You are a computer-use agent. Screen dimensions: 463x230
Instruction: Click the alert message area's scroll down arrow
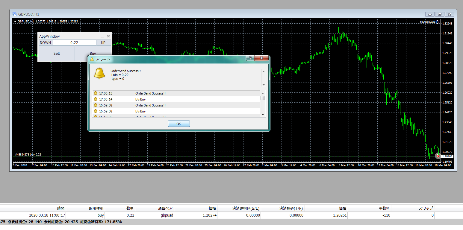point(264,85)
